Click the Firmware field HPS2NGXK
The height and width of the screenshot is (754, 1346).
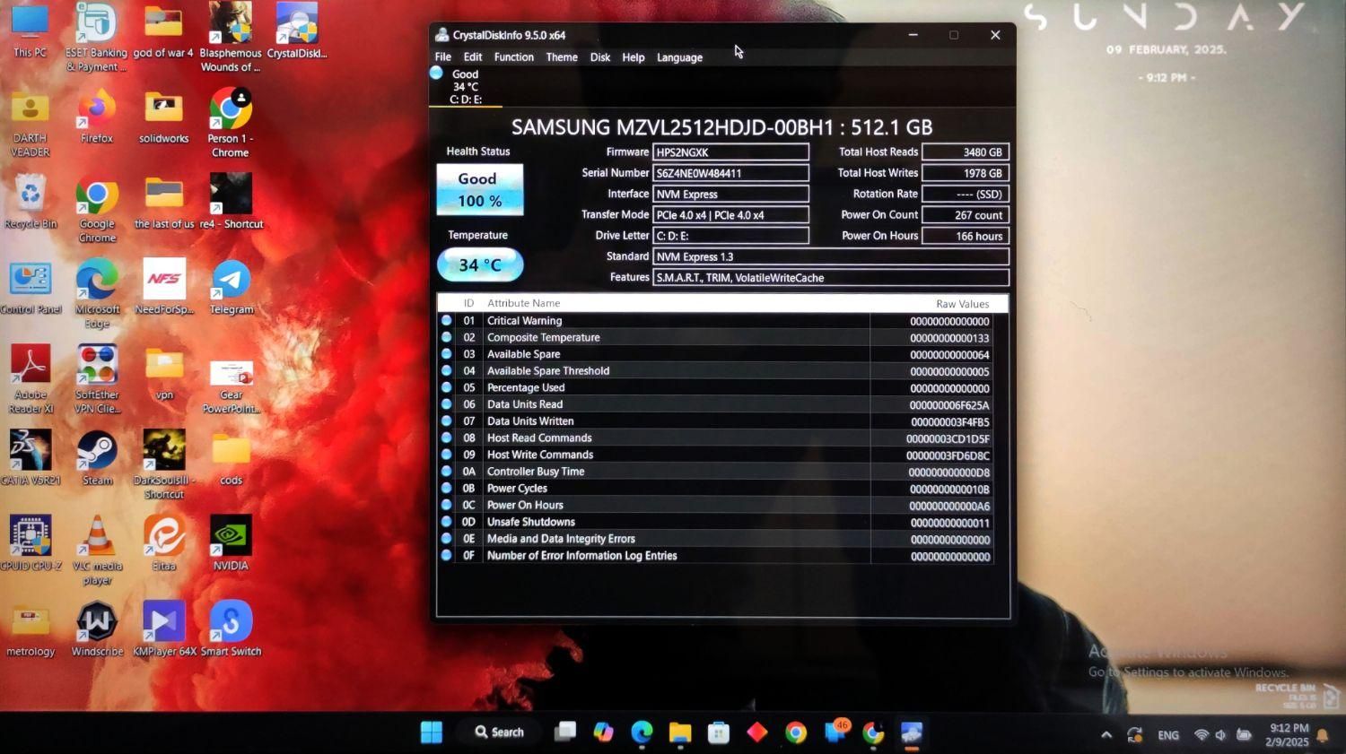730,152
